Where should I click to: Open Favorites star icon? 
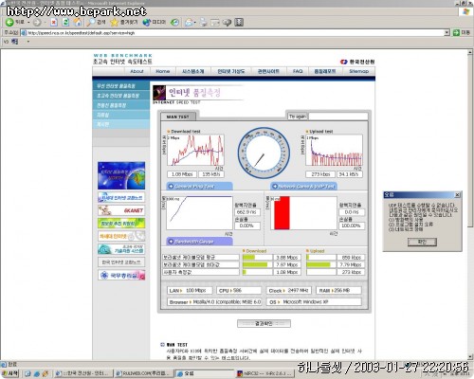[114, 22]
